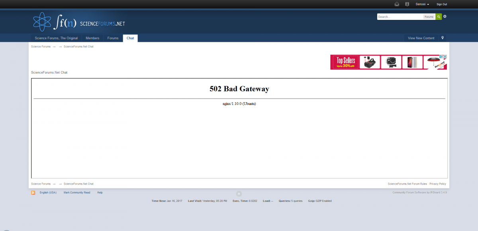
Task: Open the English (USA) language selector
Action: pyautogui.click(x=48, y=192)
